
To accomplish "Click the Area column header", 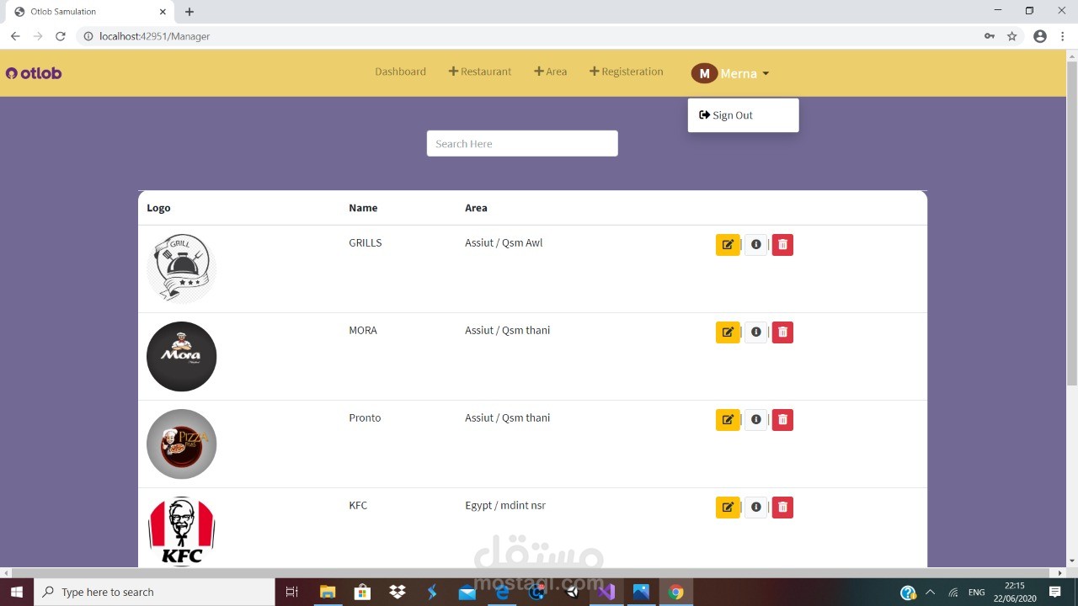I will point(476,208).
